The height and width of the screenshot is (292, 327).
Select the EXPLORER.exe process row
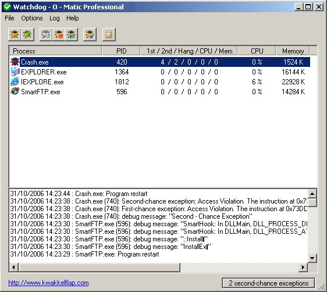click(x=160, y=72)
